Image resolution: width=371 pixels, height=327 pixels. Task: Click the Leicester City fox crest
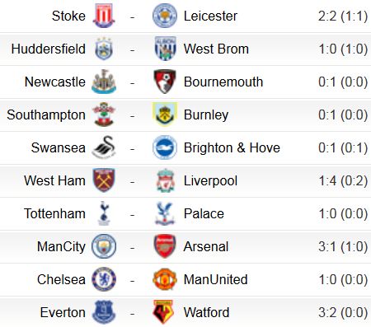click(165, 16)
